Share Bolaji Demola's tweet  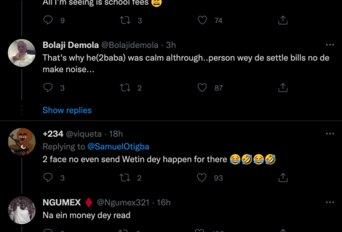click(x=283, y=88)
